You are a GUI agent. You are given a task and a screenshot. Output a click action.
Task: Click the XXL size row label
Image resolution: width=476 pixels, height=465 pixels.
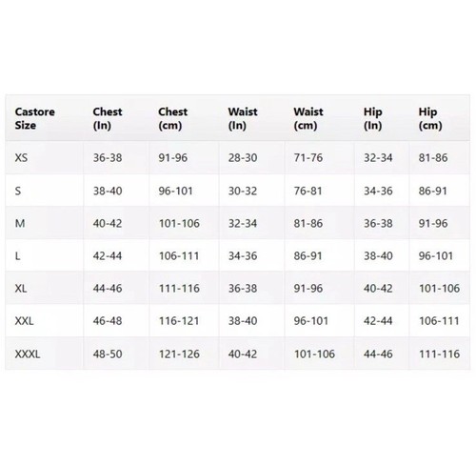pyautogui.click(x=24, y=321)
